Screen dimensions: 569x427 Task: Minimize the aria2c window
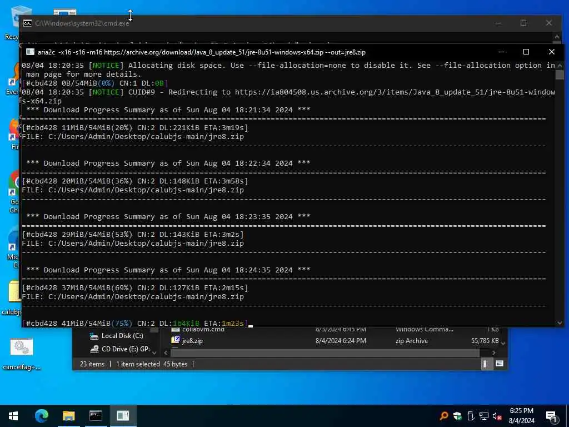point(501,52)
